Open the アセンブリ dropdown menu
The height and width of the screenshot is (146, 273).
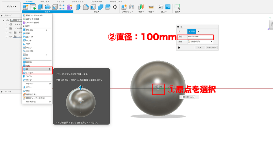click(x=127, y=12)
